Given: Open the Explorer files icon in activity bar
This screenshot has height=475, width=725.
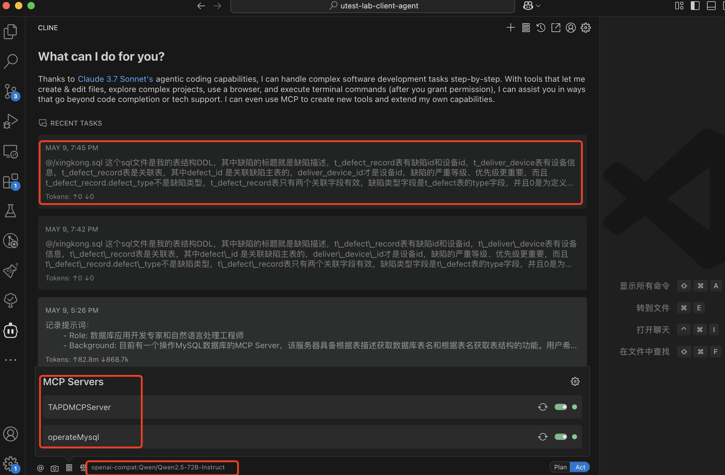Looking at the screenshot, I should coord(11,31).
